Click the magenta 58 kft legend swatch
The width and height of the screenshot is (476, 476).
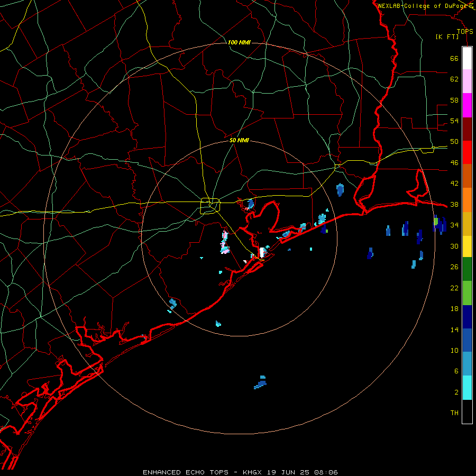coord(467,105)
